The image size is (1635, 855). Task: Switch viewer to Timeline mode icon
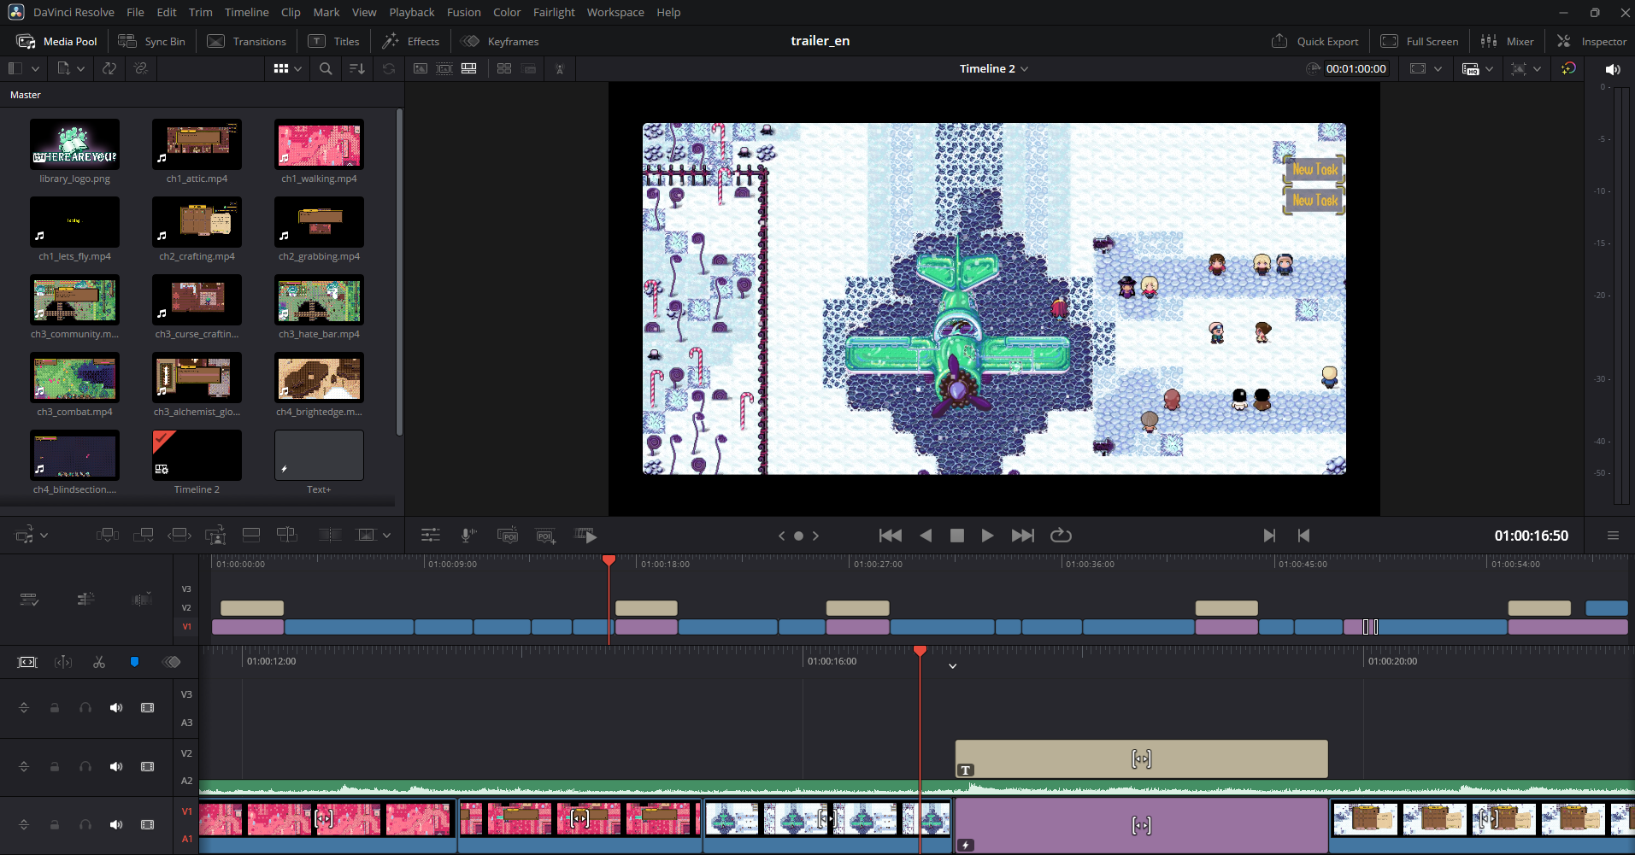469,68
